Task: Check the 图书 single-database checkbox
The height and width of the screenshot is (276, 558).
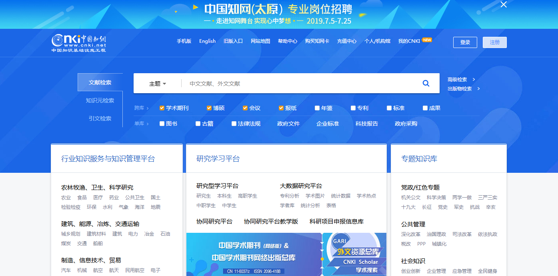Action: pos(162,124)
